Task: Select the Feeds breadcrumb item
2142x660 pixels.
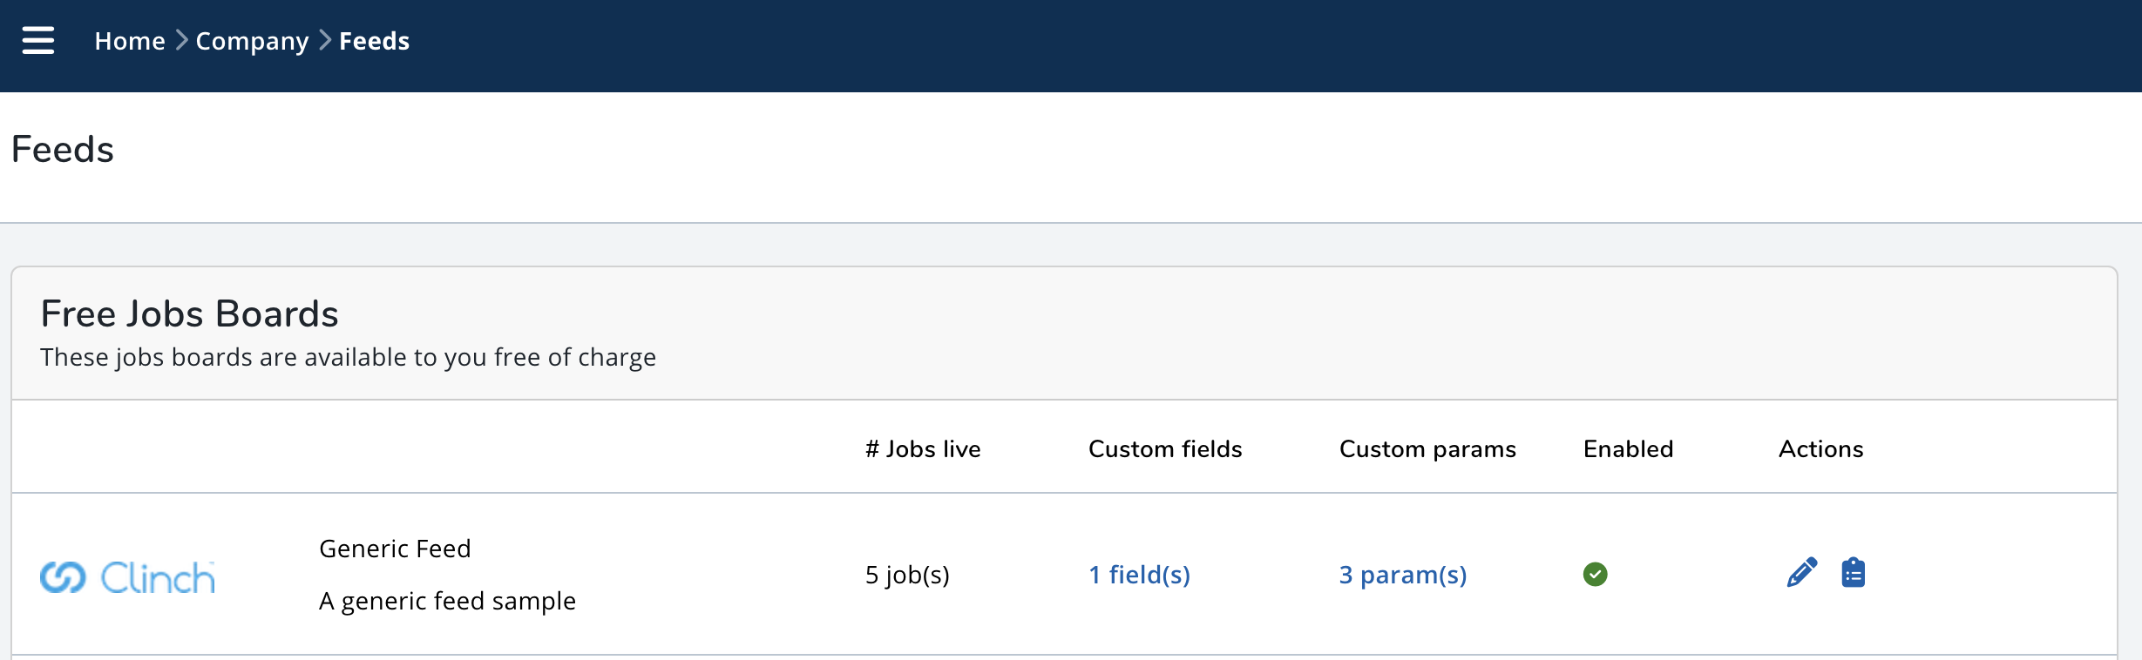Action: 374,41
